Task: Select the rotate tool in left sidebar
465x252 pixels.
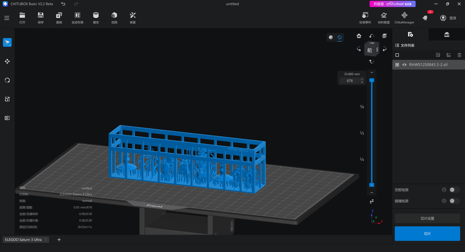Action: 7,80
